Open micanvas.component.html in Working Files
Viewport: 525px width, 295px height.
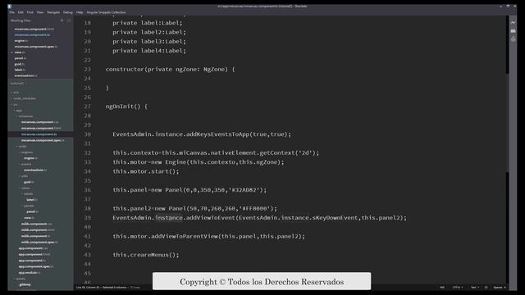(x=34, y=29)
